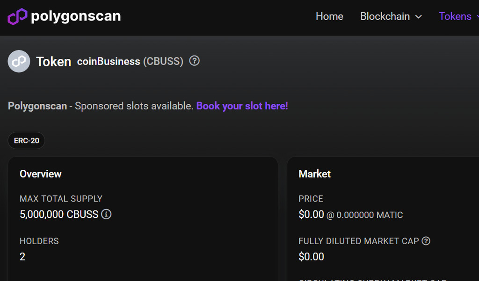Open the Home menu item
Image resolution: width=479 pixels, height=281 pixels.
[329, 16]
